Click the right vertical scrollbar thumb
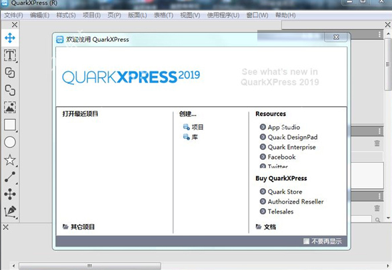This screenshot has width=392, height=270. tap(388, 64)
